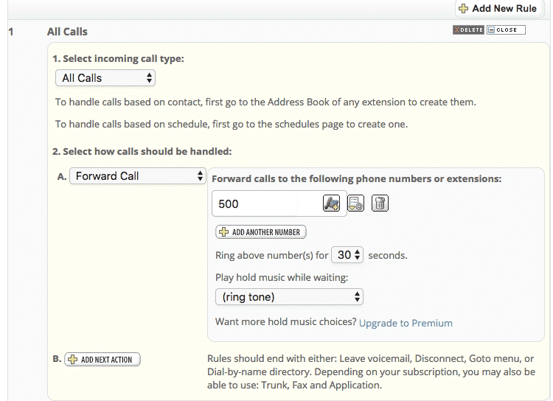This screenshot has height=401, width=553.
Task: Click the phone extension picker icon
Action: [x=331, y=203]
